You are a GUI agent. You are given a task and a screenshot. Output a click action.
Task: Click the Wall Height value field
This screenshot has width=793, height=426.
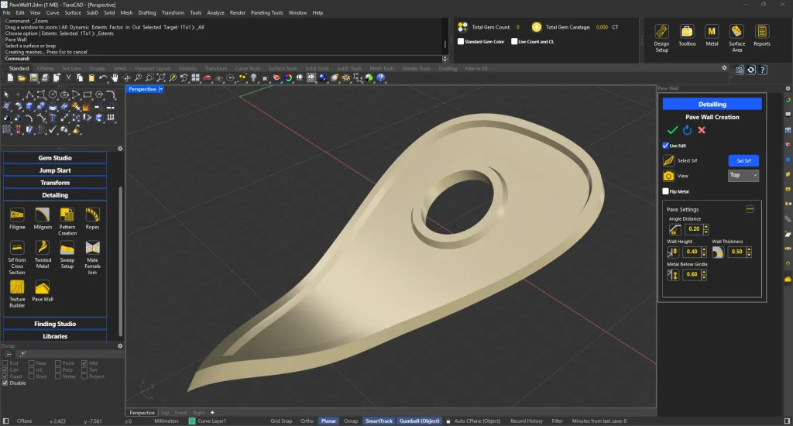coord(692,252)
